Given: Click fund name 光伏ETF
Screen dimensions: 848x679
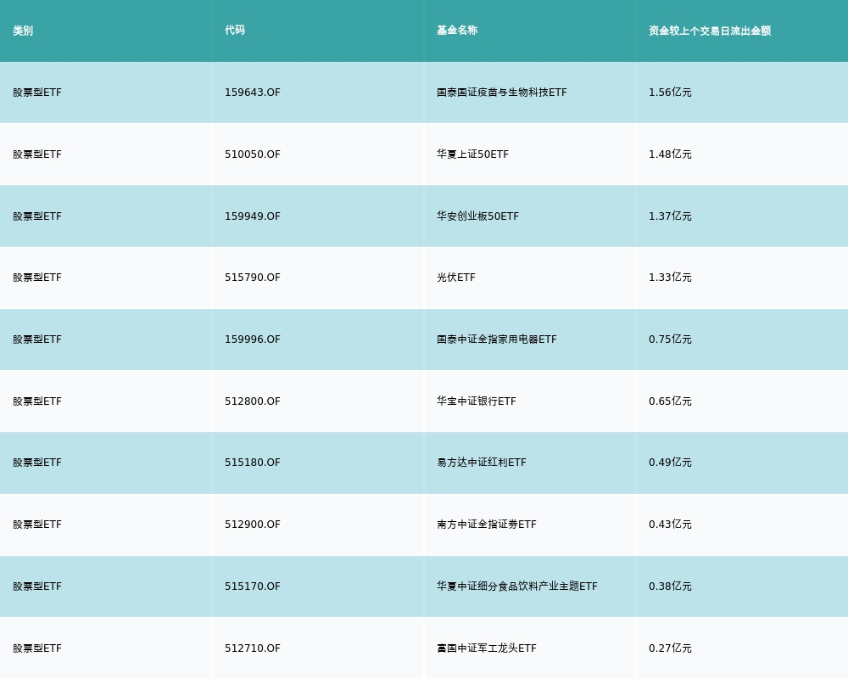Looking at the screenshot, I should (x=456, y=278).
